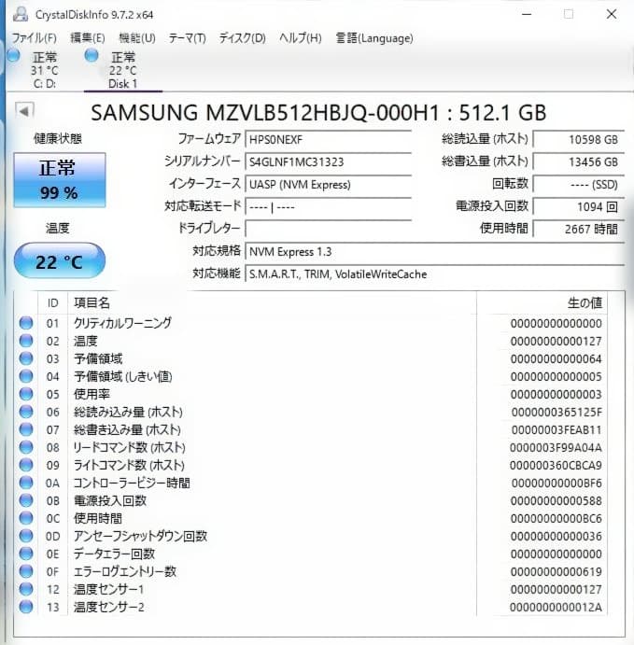634x645 pixels.
Task: Open the 言語(Language) menu
Action: pyautogui.click(x=374, y=38)
